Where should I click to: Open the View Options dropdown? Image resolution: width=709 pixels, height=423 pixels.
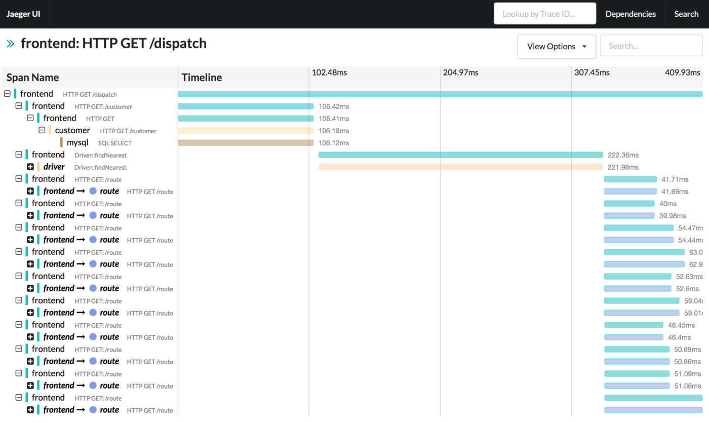coord(556,46)
